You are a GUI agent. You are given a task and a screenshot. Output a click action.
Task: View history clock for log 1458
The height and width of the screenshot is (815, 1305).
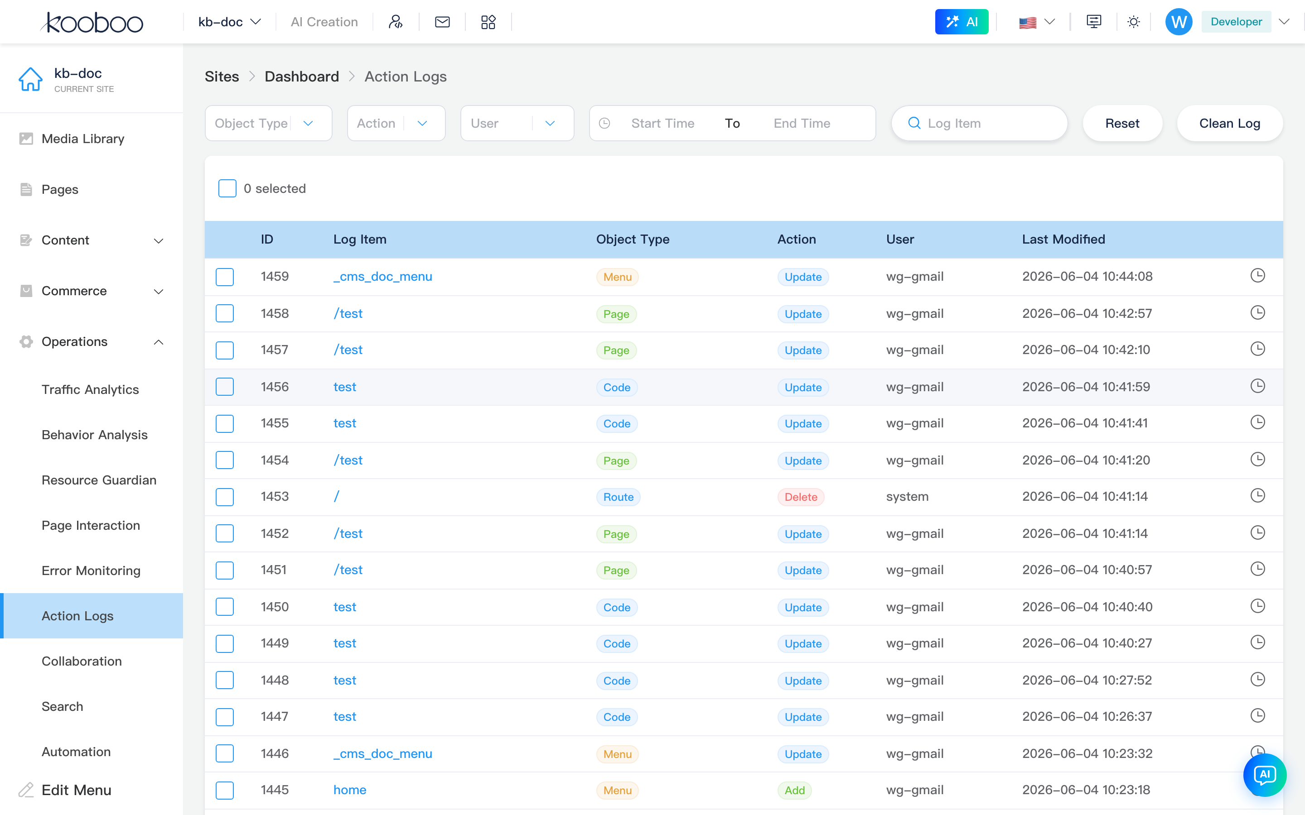coord(1257,312)
